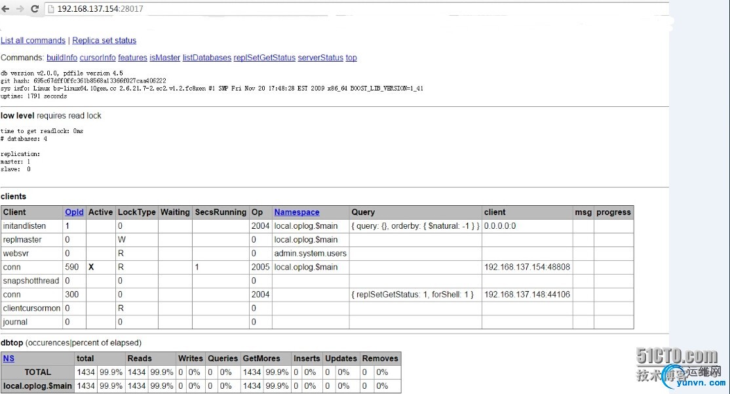The width and height of the screenshot is (730, 394).
Task: Click the 'master: 1' replication line
Action: (x=15, y=162)
